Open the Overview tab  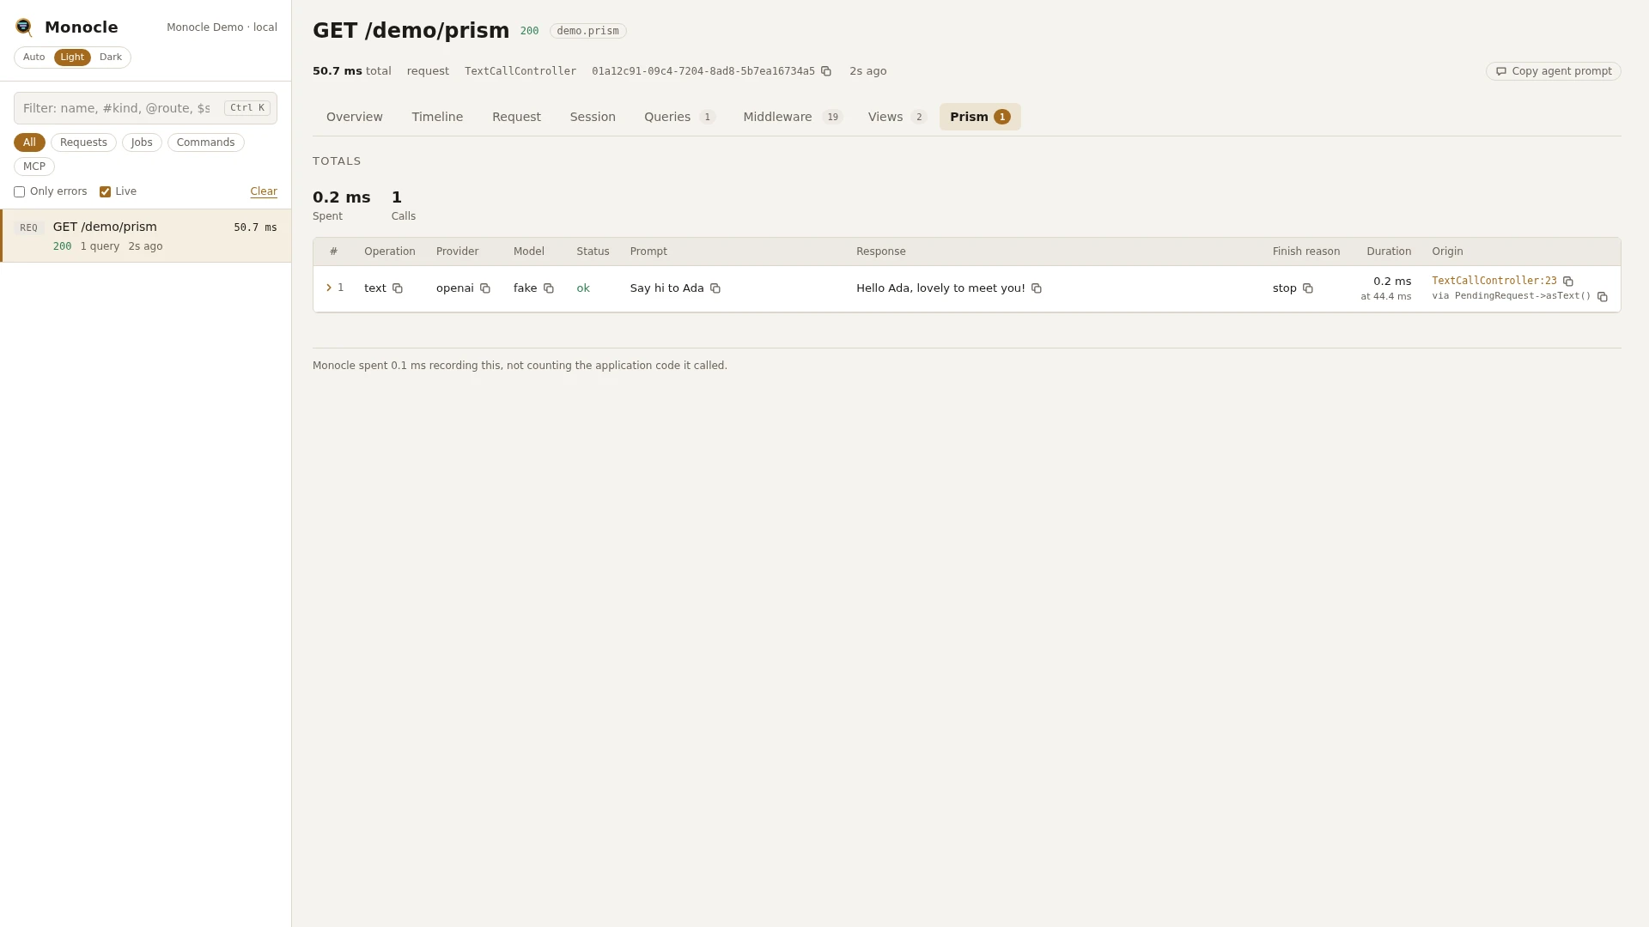[x=355, y=117]
